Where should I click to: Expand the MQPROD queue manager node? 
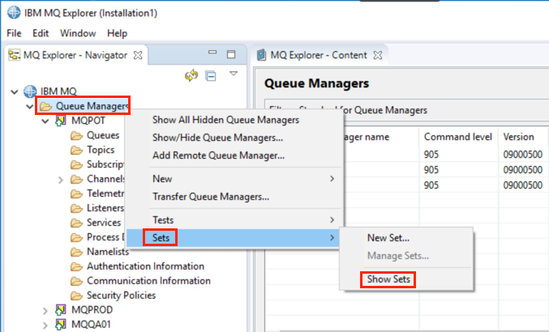(x=45, y=311)
